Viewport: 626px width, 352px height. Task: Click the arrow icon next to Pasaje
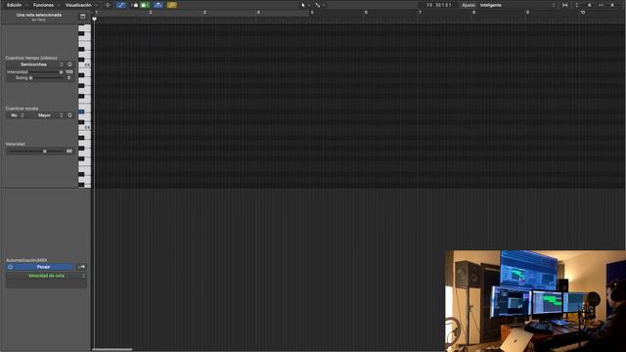click(81, 267)
